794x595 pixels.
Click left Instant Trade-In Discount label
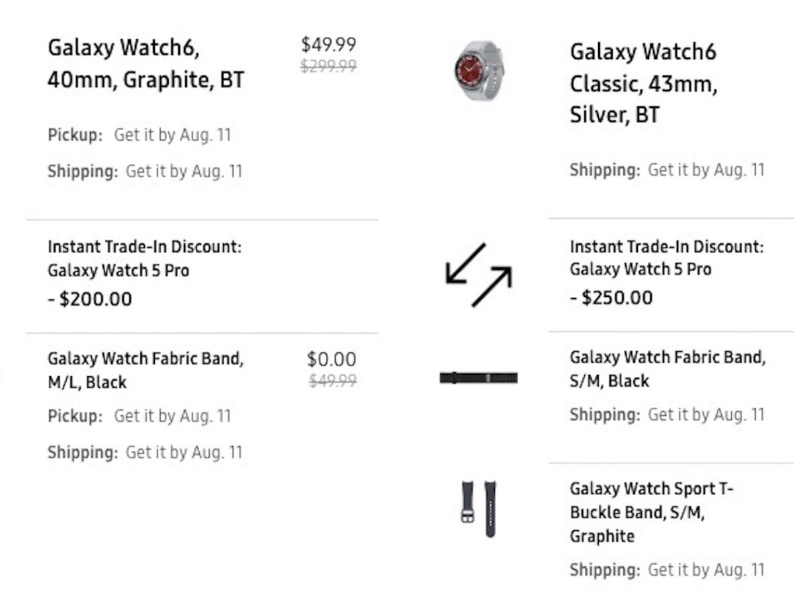coord(144,258)
